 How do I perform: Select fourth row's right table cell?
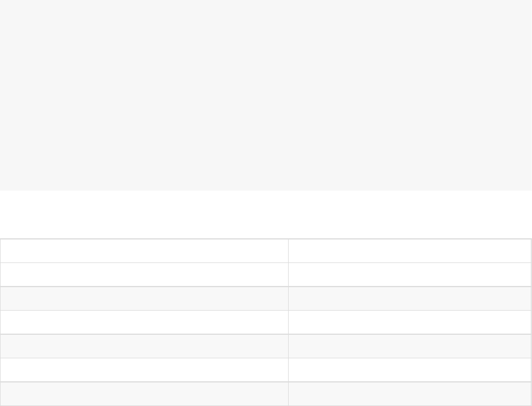409,322
